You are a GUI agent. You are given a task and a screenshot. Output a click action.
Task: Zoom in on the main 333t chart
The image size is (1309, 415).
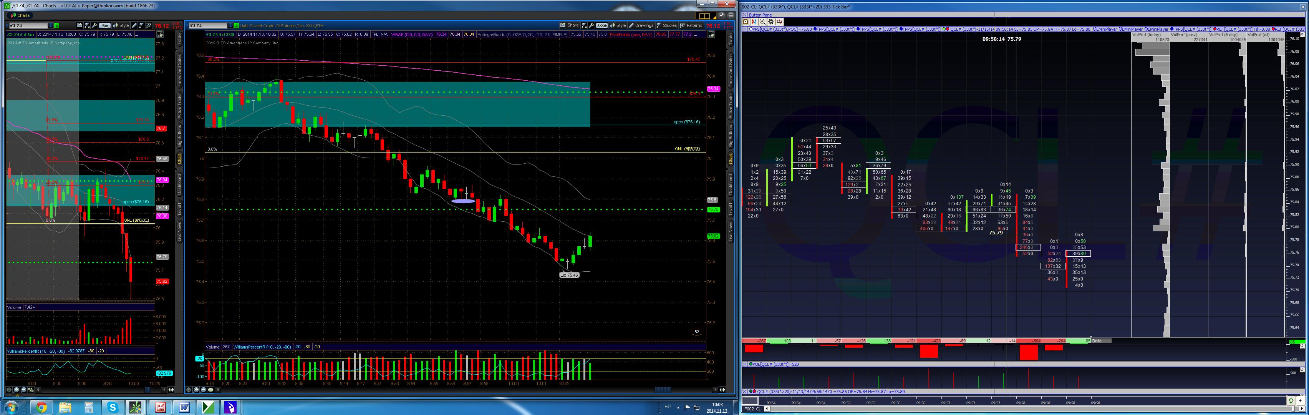196,390
